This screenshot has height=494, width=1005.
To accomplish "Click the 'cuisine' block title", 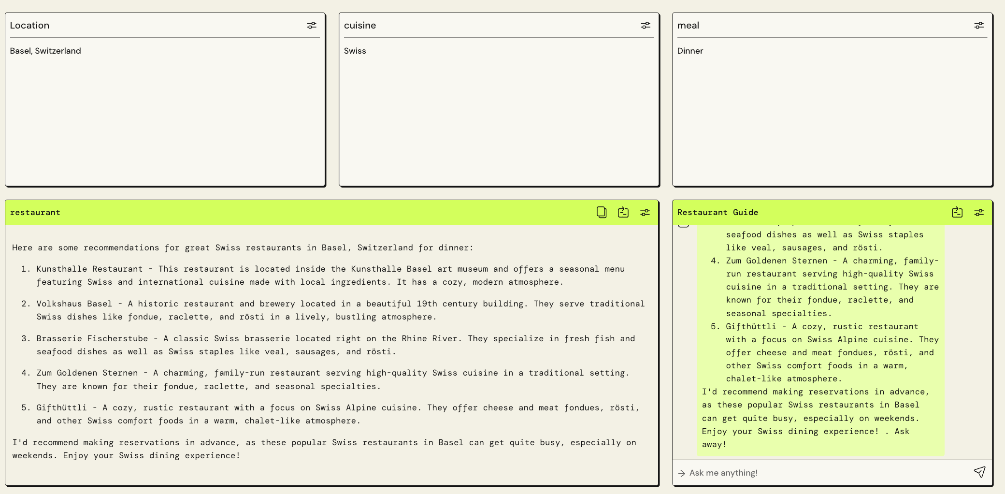I will click(360, 25).
